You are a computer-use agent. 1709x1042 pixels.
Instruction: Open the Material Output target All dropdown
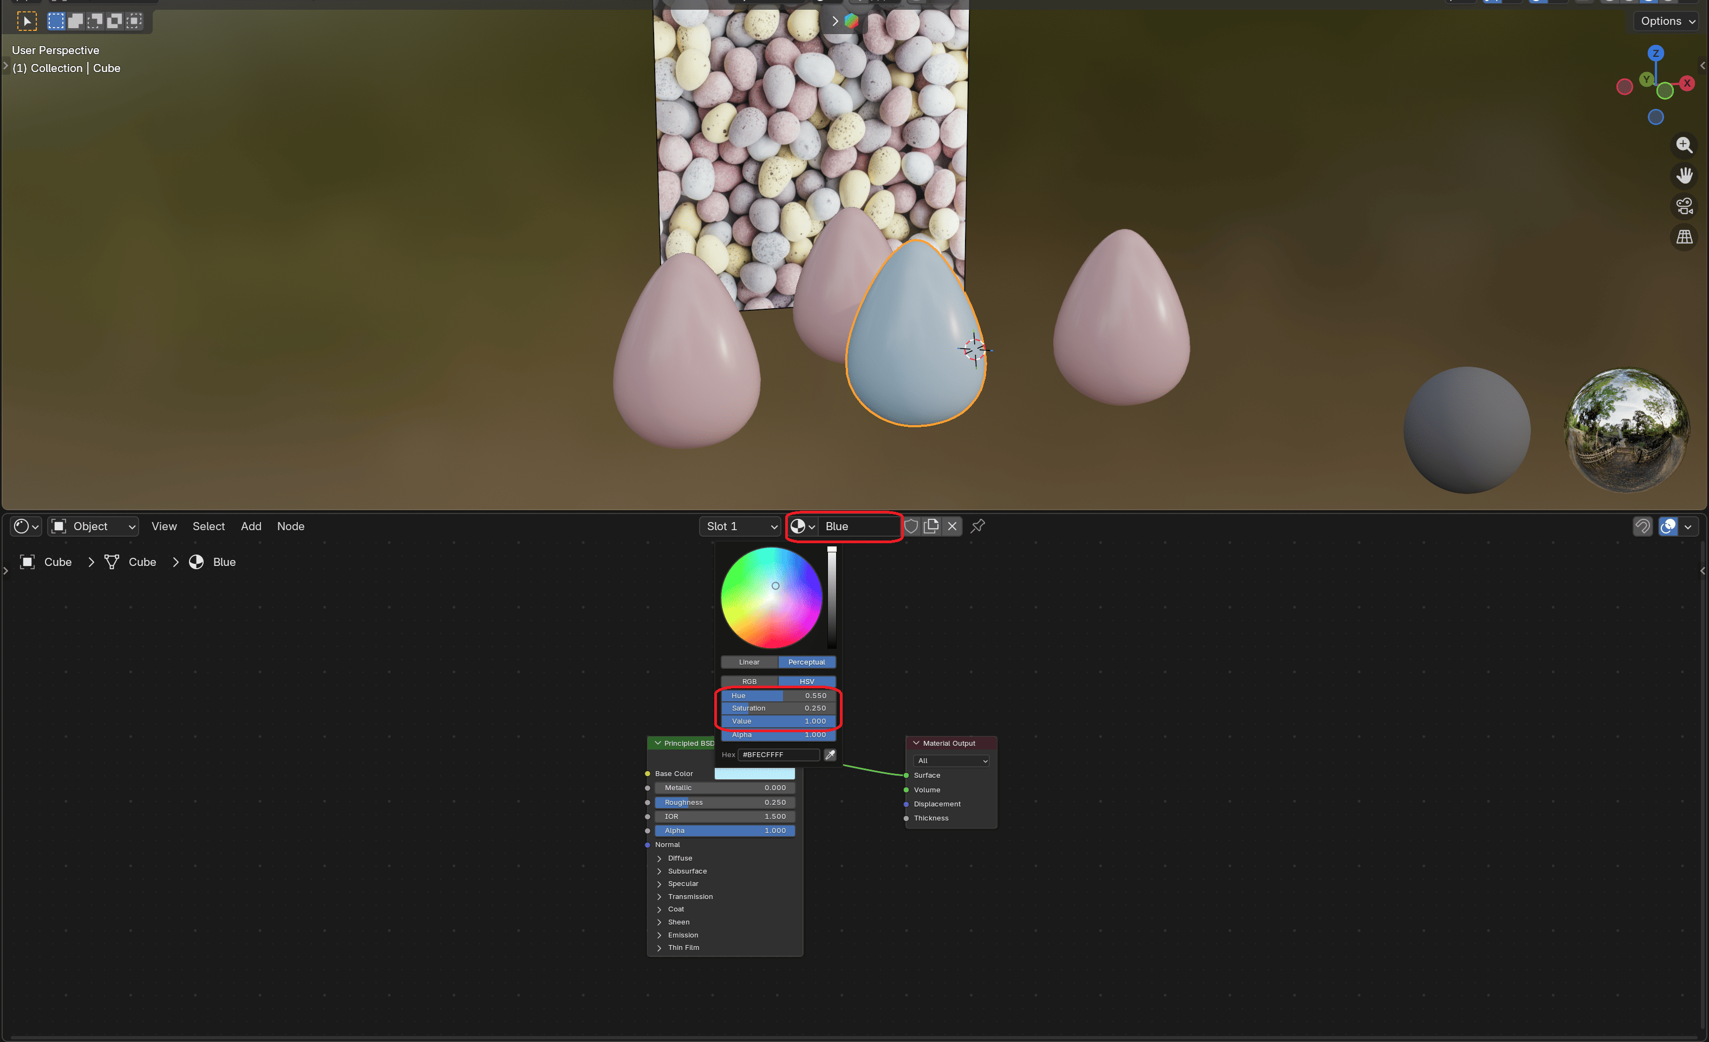point(951,761)
